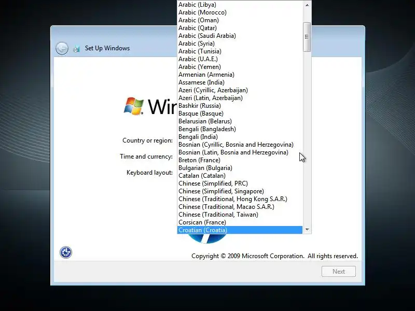Click the dropdown list scroll-up arrow

pyautogui.click(x=307, y=5)
